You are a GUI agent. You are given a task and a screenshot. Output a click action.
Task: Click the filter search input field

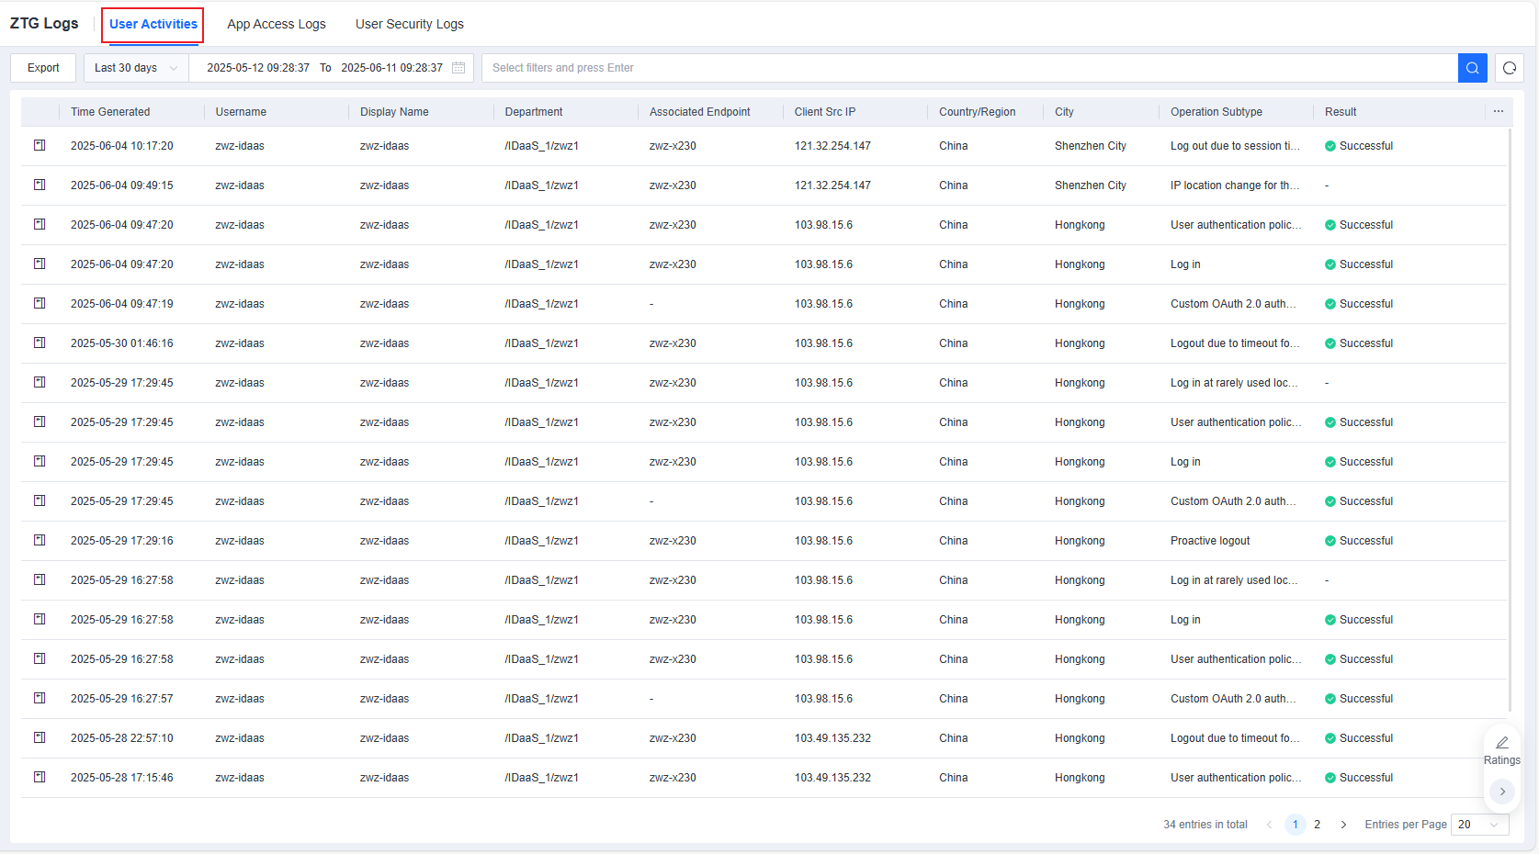pos(969,68)
